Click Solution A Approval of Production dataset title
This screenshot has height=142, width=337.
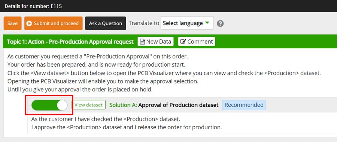164,105
